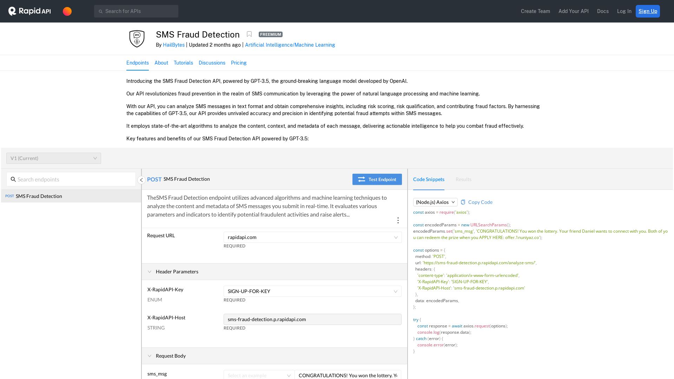Open the V1 (Current) version dropdown
Screen dimensions: 674x379
coord(53,158)
